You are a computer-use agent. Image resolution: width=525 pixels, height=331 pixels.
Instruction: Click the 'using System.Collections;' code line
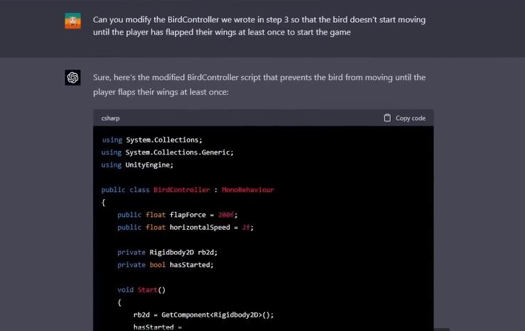point(151,140)
